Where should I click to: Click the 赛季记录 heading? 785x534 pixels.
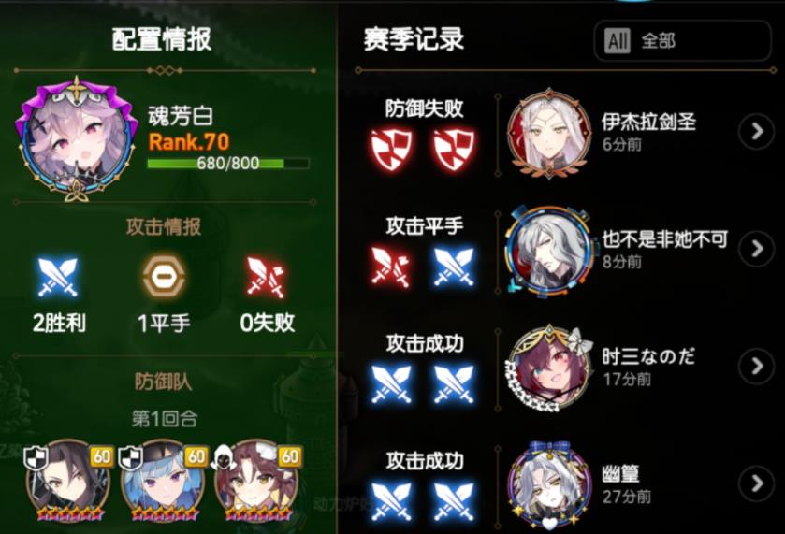pyautogui.click(x=414, y=39)
